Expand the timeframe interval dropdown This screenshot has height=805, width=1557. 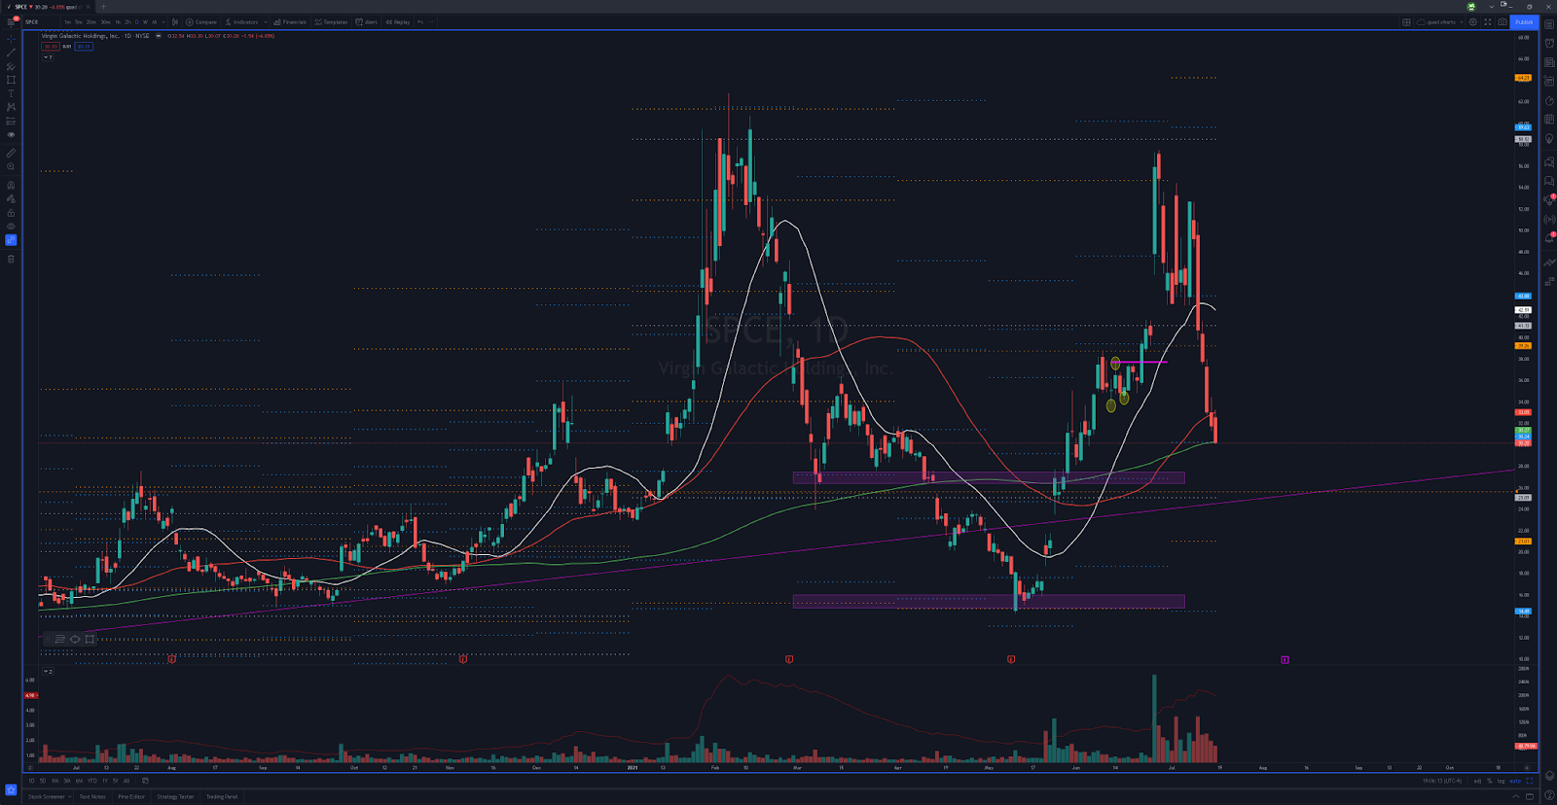click(163, 21)
